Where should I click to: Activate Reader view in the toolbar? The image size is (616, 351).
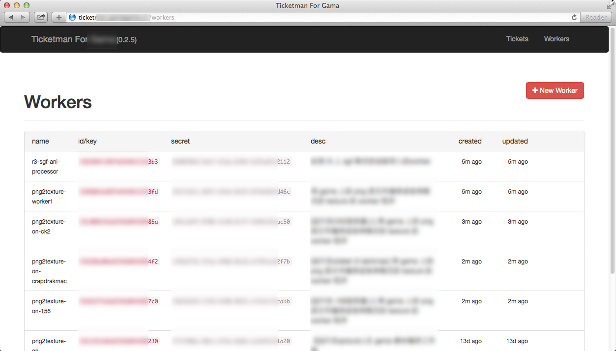tap(595, 17)
